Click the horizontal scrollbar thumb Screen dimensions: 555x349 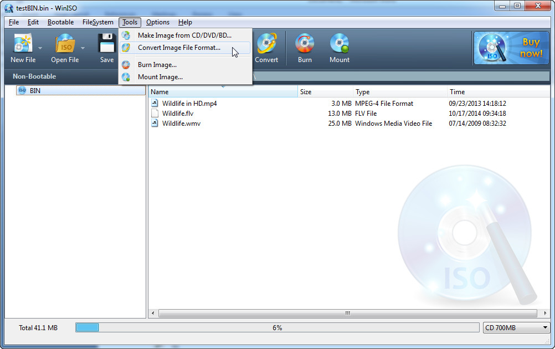coord(348,313)
